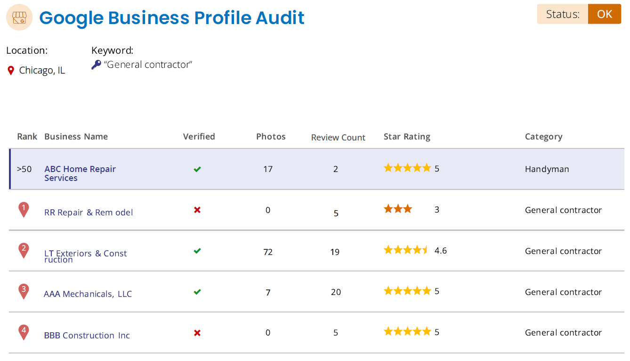
Task: Click the Google Business Profile Audit title
Action: pyautogui.click(x=172, y=18)
